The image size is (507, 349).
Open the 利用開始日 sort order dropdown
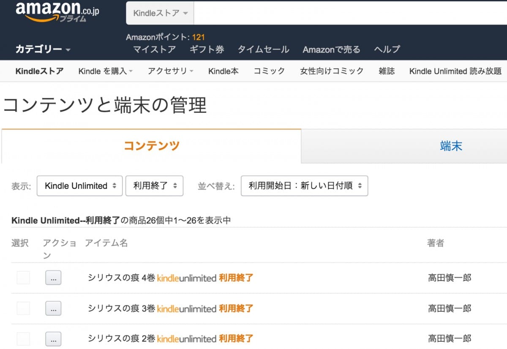tap(304, 186)
